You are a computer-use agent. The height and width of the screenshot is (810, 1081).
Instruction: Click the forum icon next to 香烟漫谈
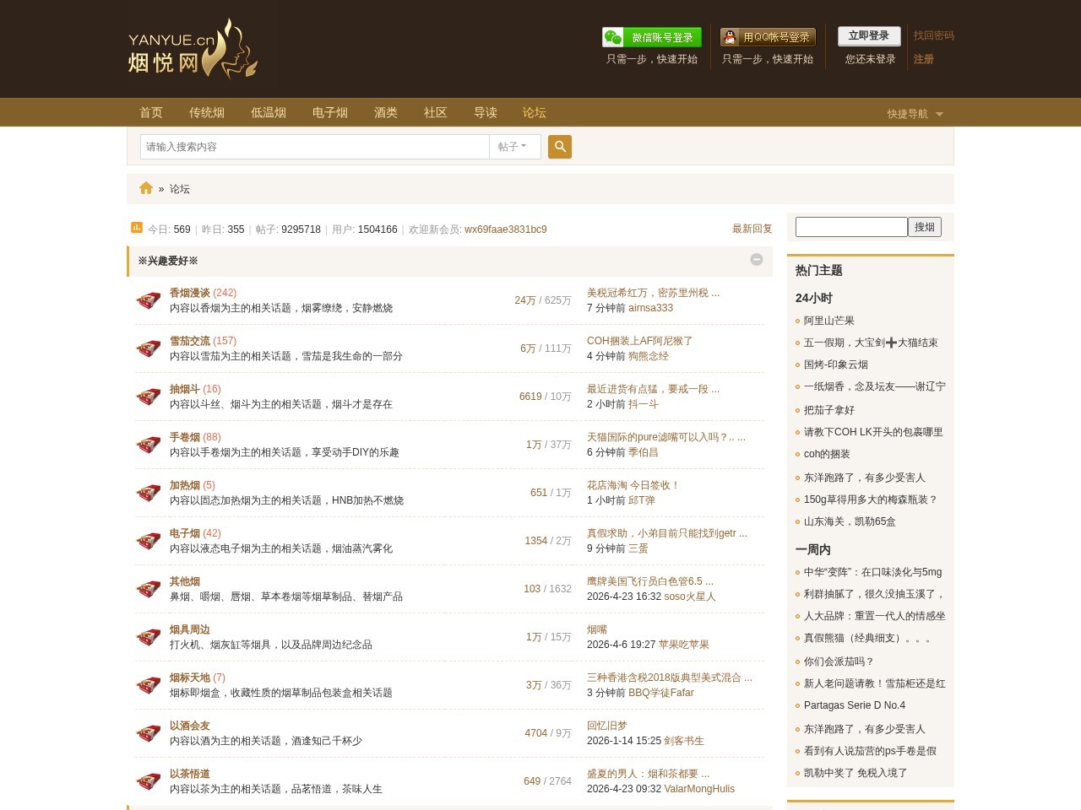coord(149,300)
